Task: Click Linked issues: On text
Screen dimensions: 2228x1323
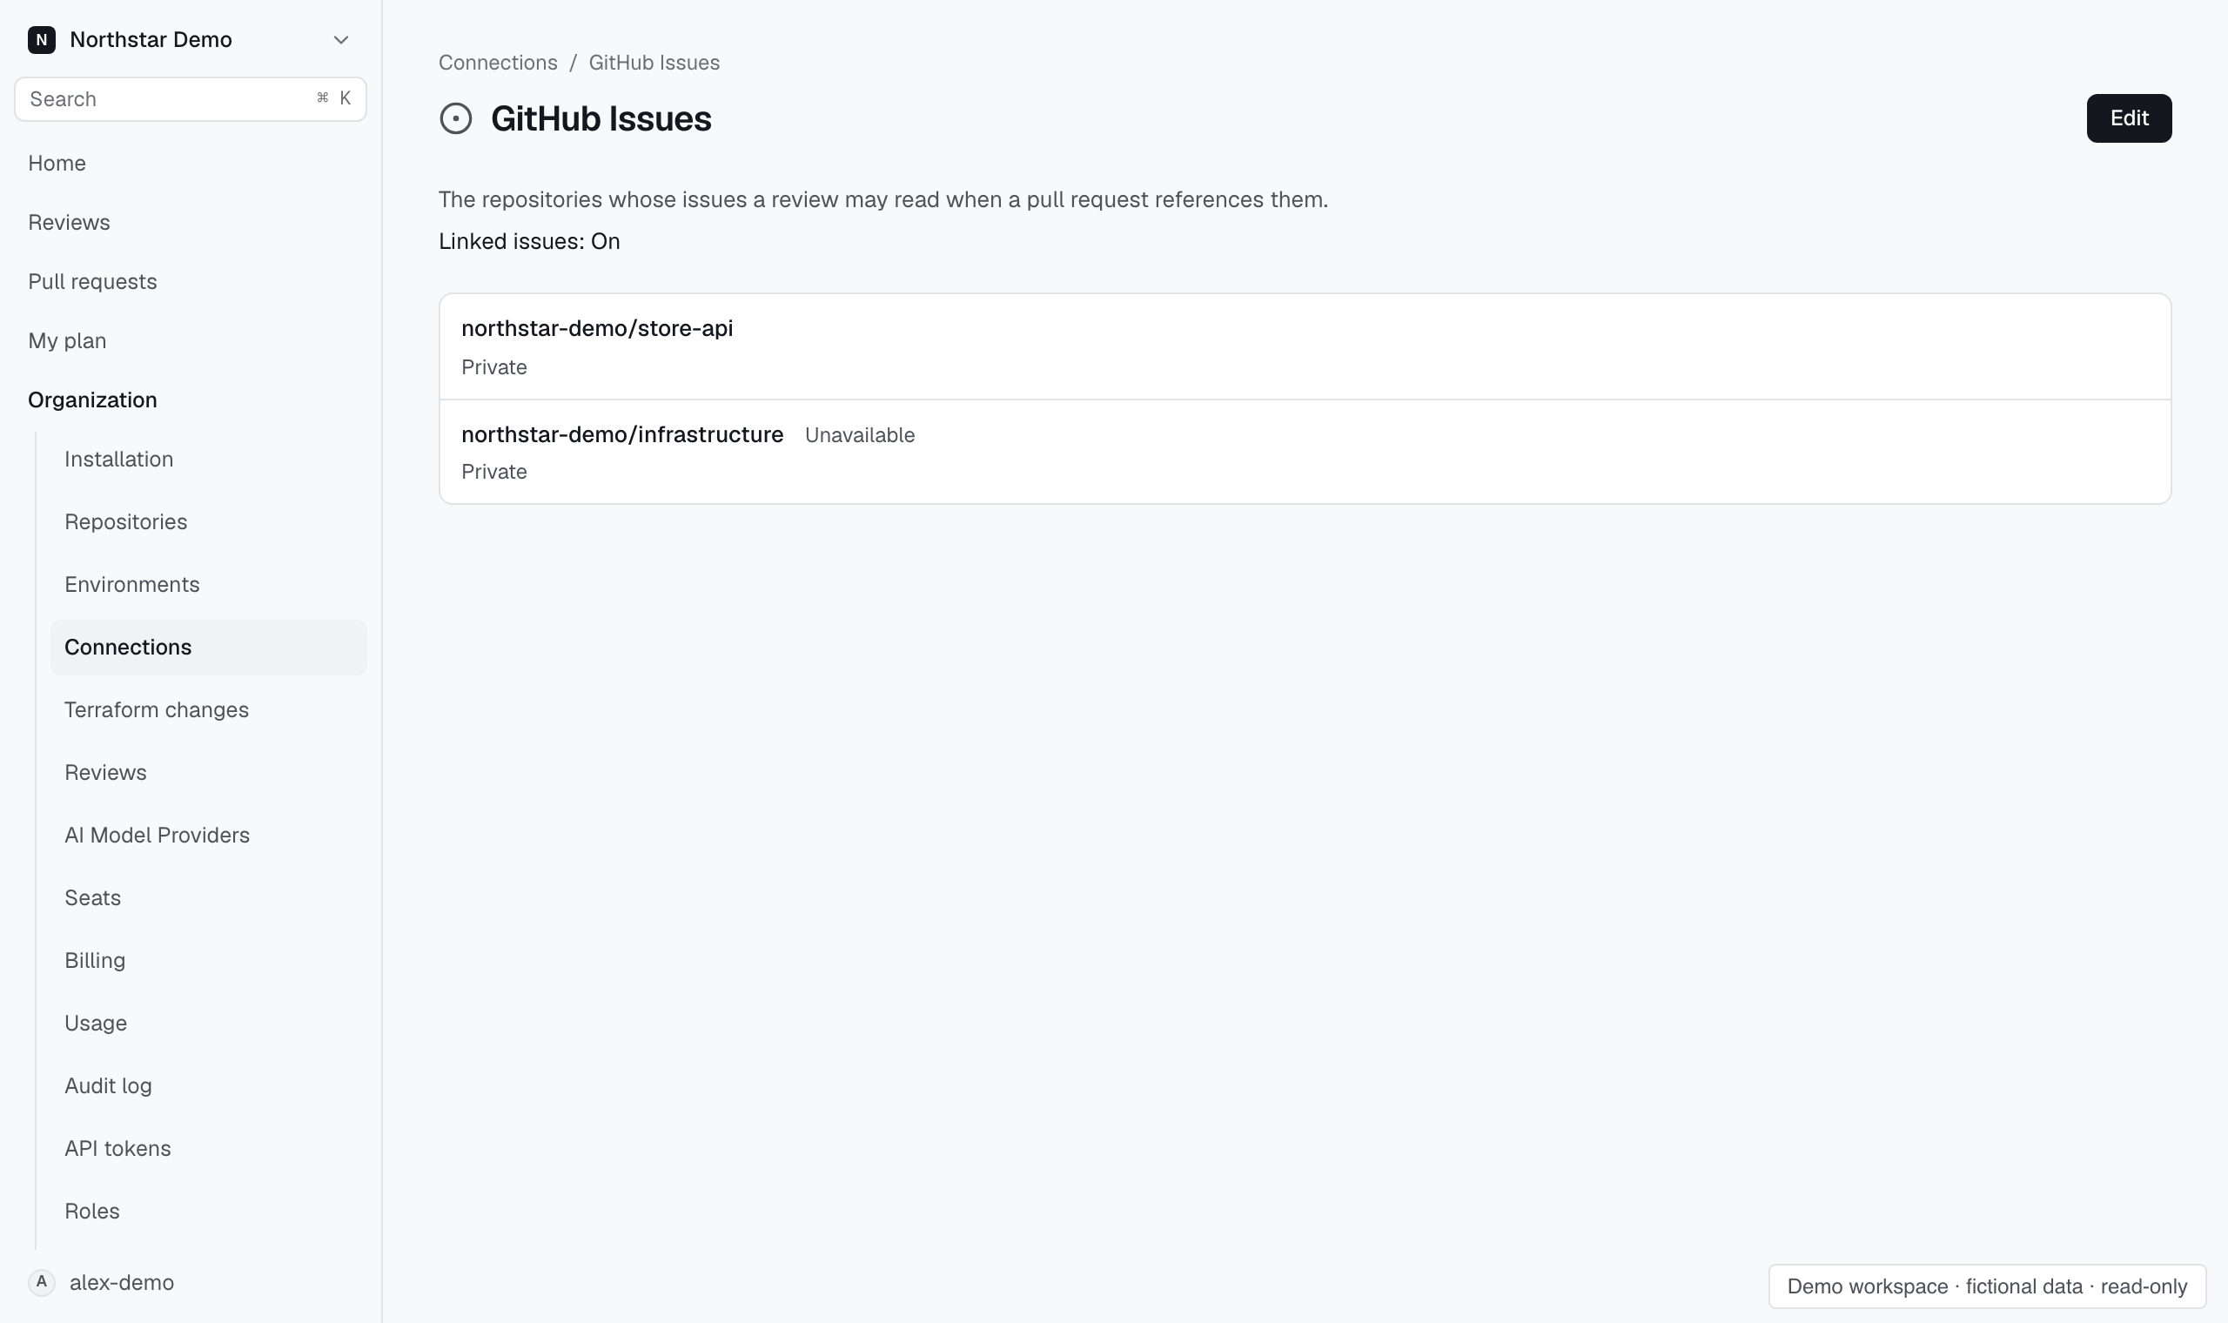Action: click(529, 242)
